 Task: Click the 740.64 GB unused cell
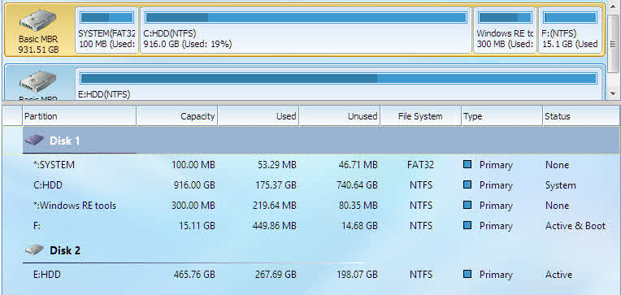pos(356,185)
